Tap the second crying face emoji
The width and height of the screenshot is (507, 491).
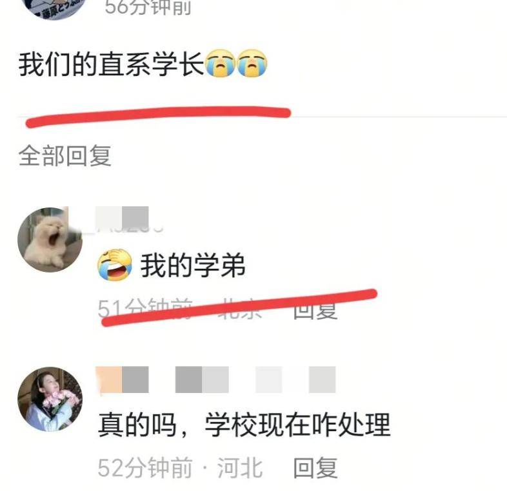(252, 63)
